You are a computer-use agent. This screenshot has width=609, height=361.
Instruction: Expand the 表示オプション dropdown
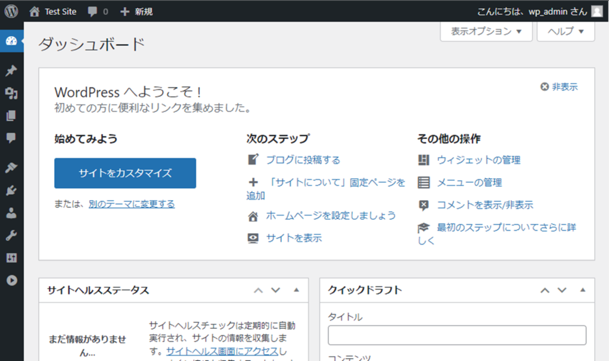pyautogui.click(x=486, y=31)
